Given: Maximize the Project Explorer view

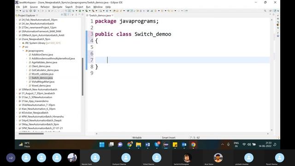Looking at the screenshot, I should pyautogui.click(x=83, y=14).
